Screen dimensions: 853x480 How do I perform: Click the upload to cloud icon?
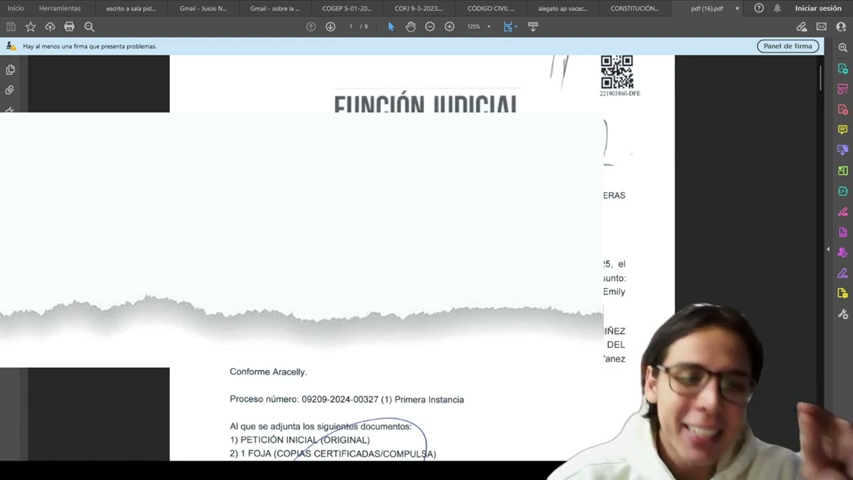(x=50, y=27)
